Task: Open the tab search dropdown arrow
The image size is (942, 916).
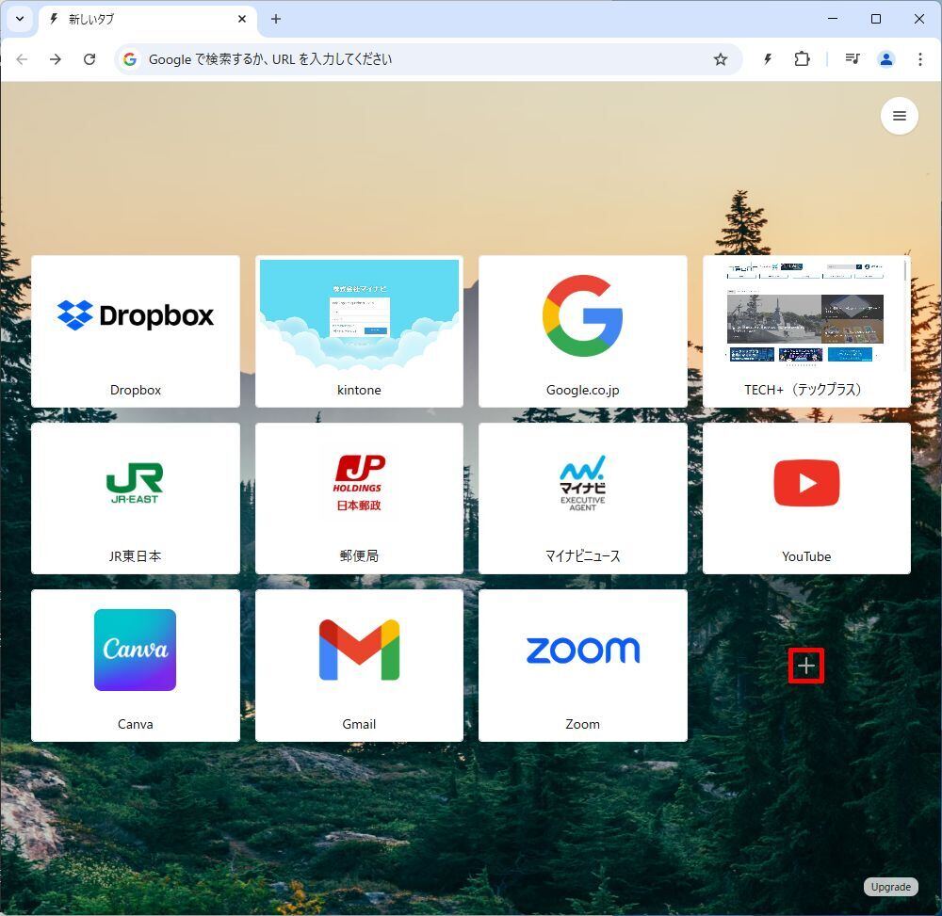Action: coord(20,19)
